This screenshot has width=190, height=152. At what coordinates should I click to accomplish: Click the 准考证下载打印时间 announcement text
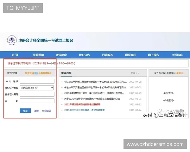41,63
